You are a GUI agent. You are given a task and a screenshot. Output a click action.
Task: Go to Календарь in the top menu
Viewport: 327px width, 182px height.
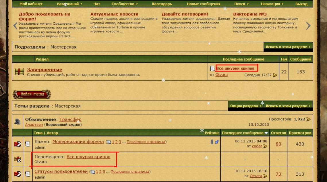tap(162, 4)
